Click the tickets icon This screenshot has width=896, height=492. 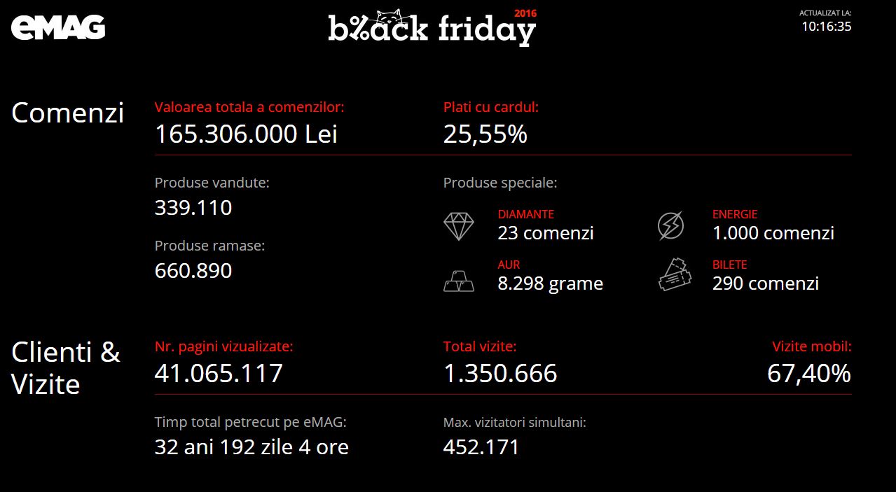click(x=674, y=274)
